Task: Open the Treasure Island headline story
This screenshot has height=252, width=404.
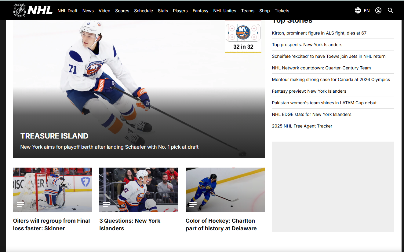Action: 54,136
